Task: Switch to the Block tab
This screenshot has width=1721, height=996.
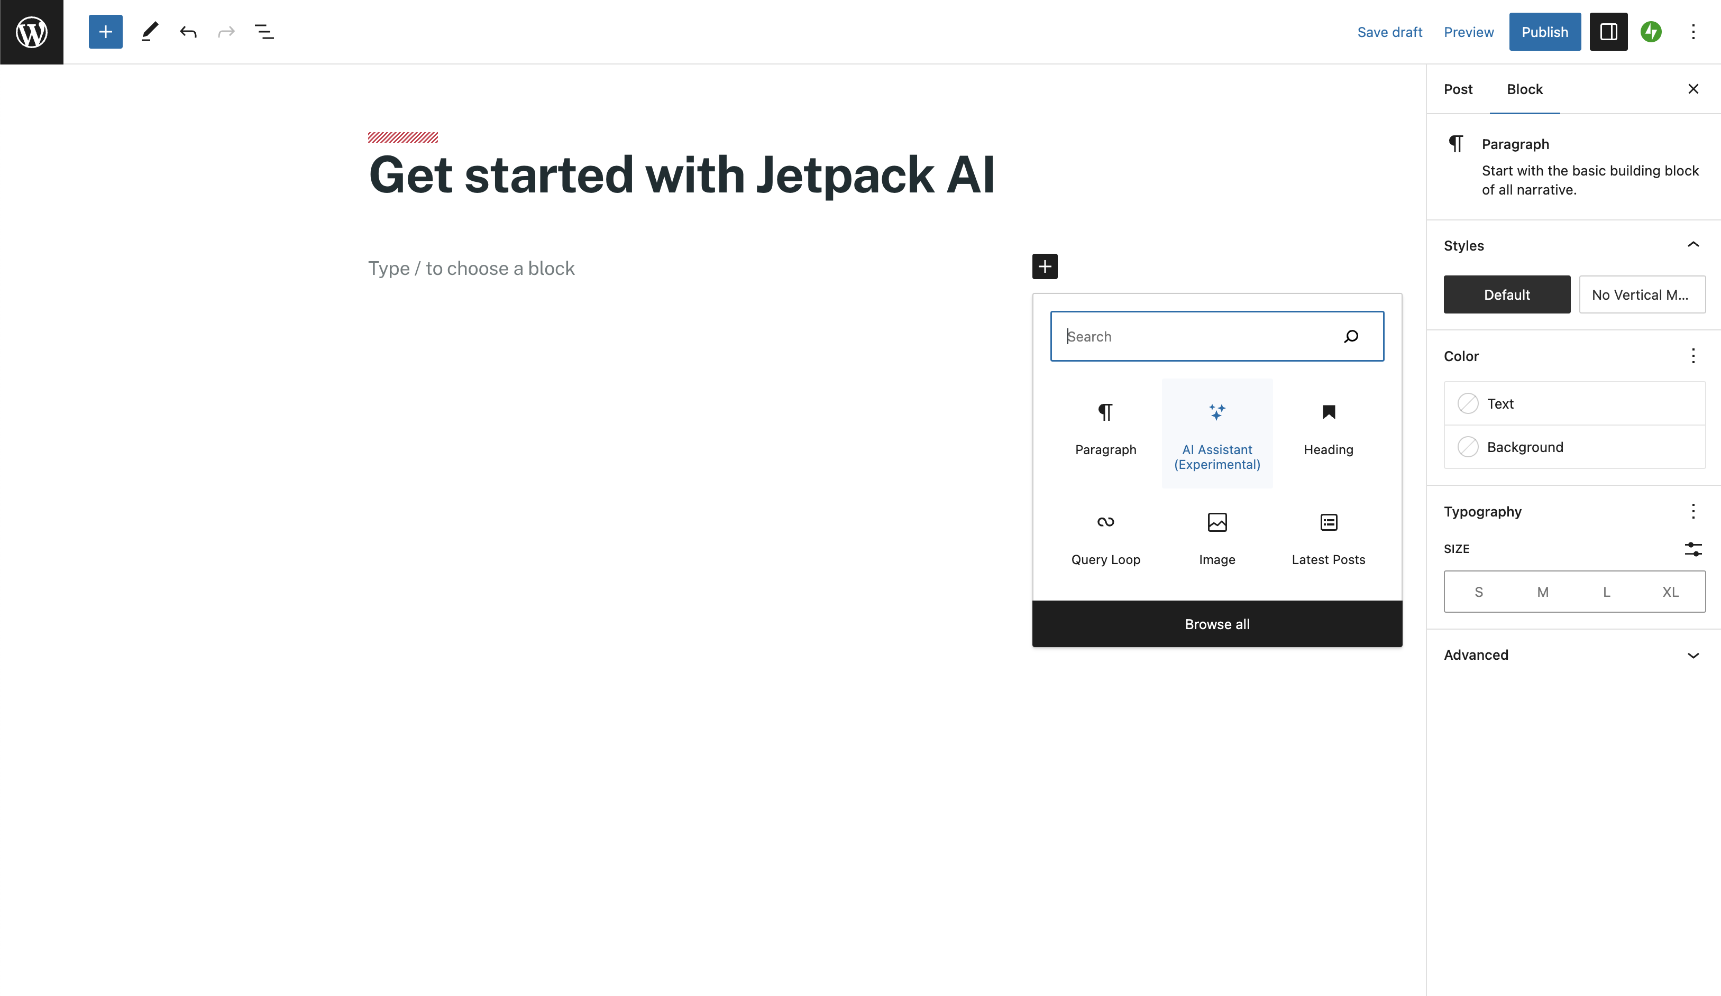Action: click(1524, 89)
